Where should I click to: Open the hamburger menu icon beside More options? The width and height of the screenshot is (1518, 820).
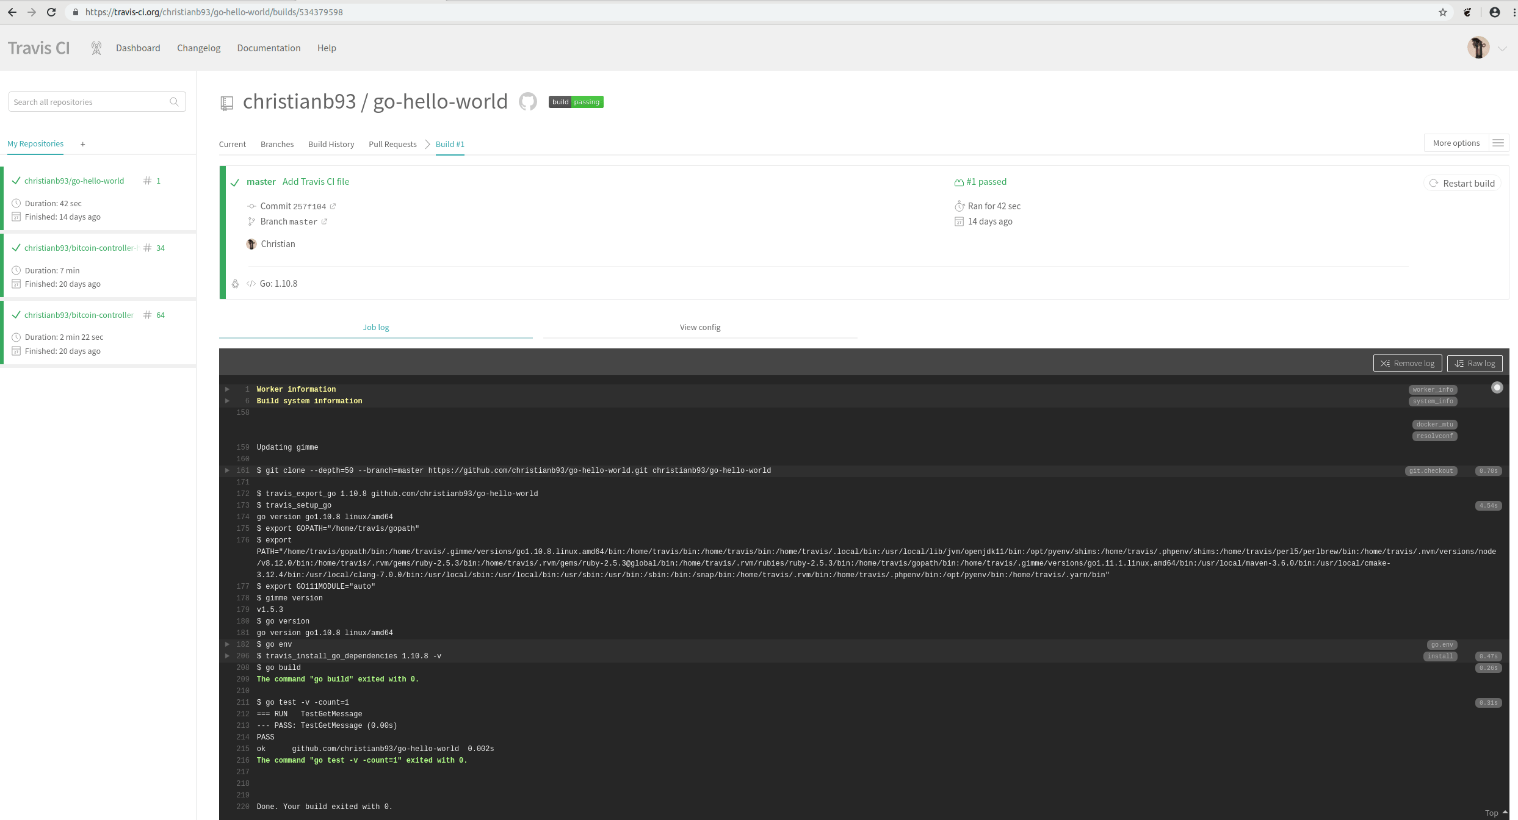pyautogui.click(x=1499, y=142)
